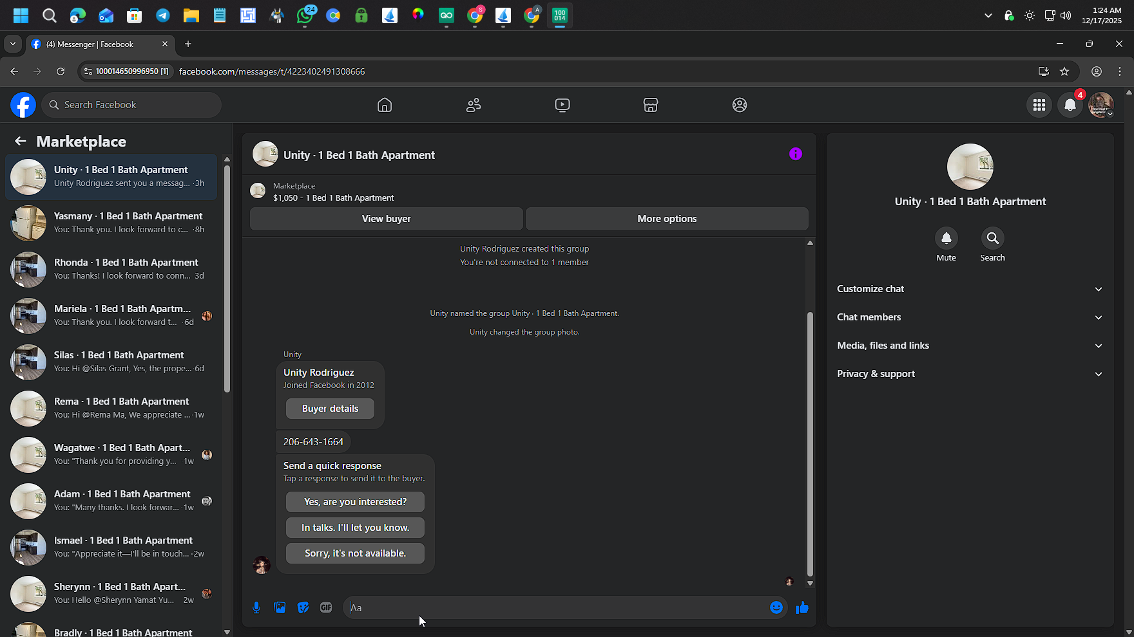Screen dimensions: 1134x637
Task: Bookmark this page with the star icon
Action: (x=1064, y=71)
